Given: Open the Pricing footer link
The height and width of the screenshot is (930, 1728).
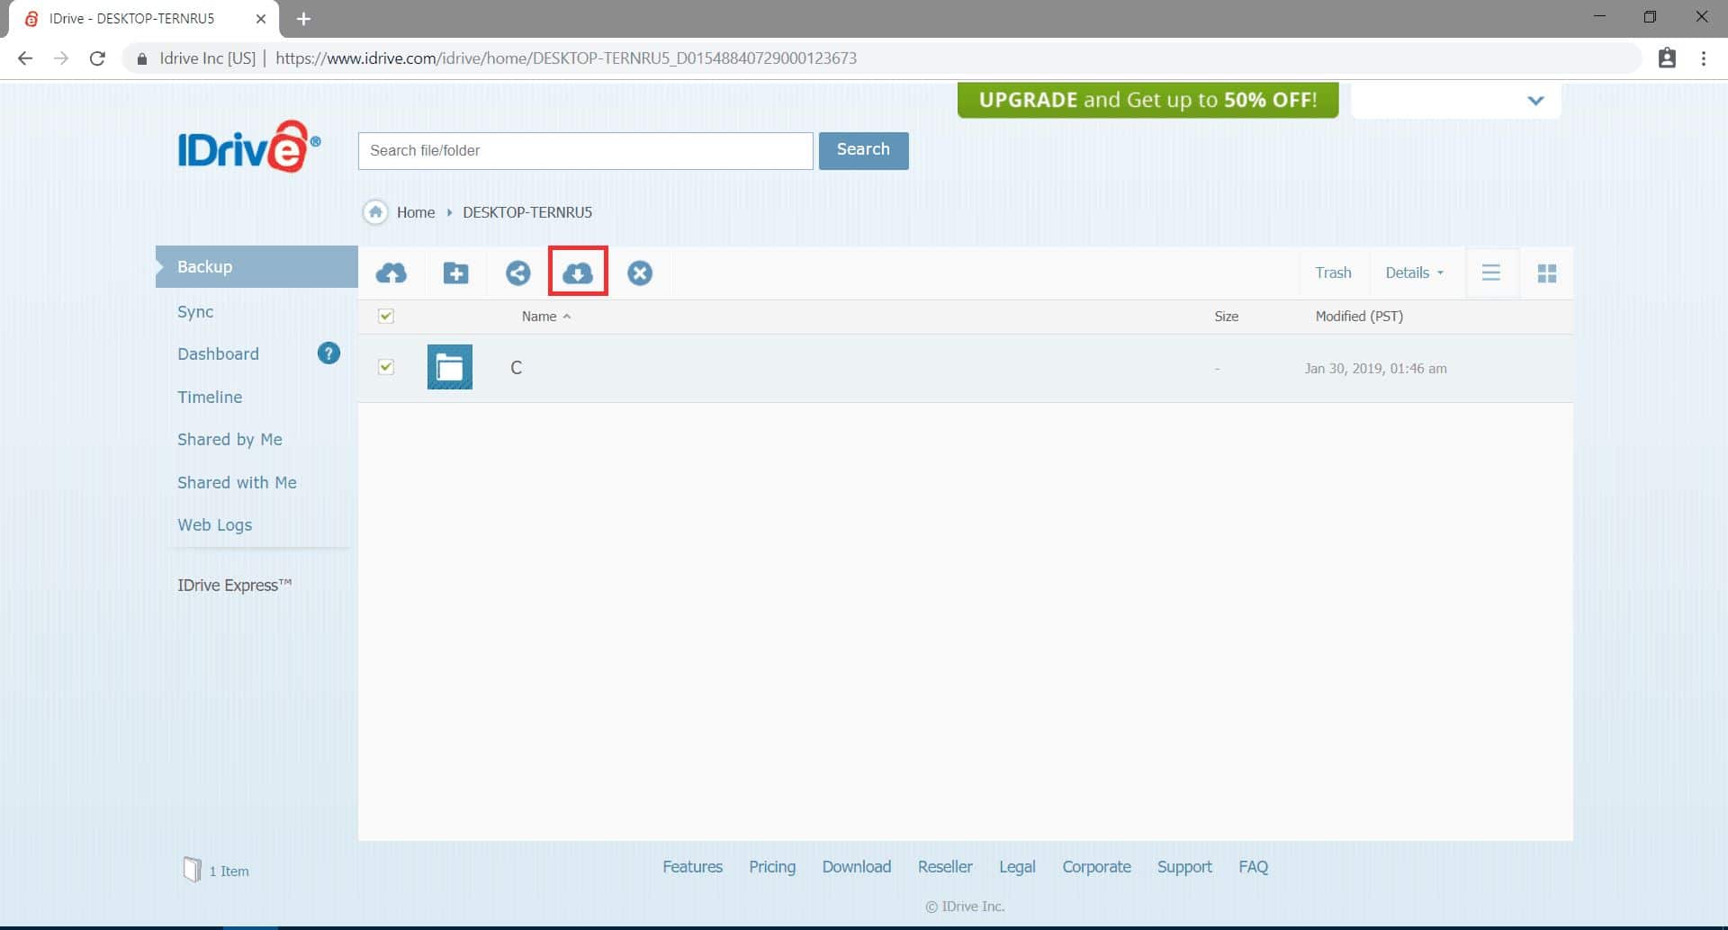Looking at the screenshot, I should click(x=772, y=866).
